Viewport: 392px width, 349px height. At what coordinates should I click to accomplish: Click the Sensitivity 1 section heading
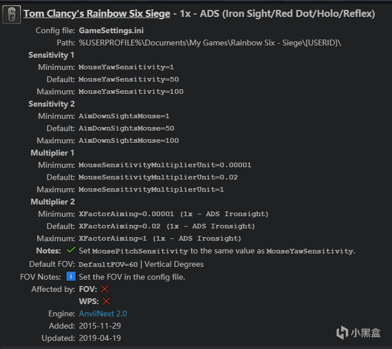coord(51,55)
